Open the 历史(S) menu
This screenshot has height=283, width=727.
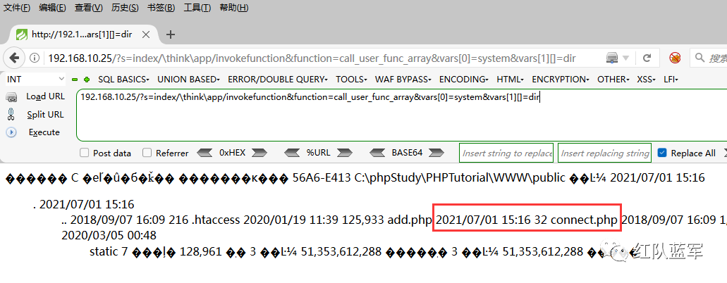[x=126, y=8]
